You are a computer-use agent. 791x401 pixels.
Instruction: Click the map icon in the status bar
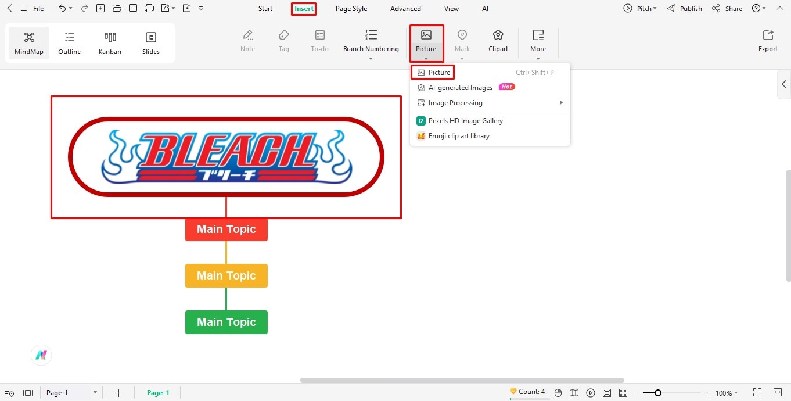coord(574,393)
